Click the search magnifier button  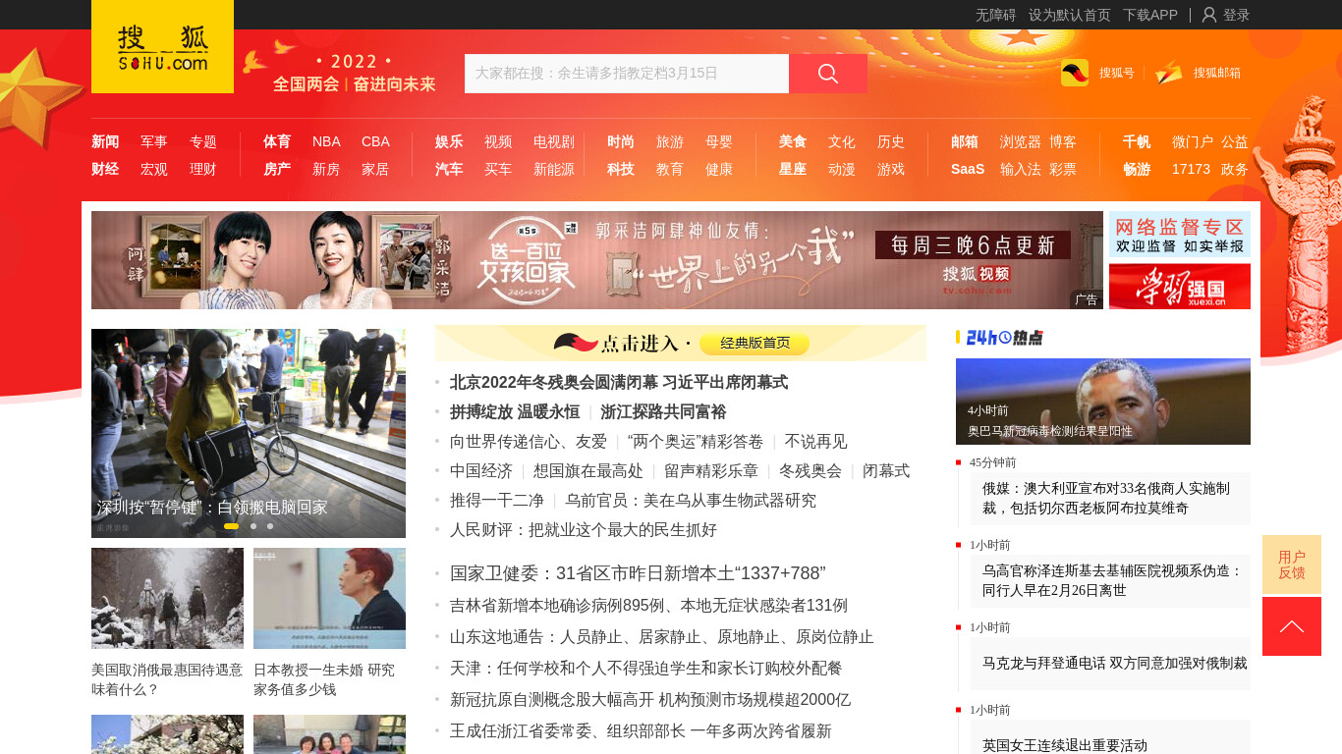pos(828,74)
